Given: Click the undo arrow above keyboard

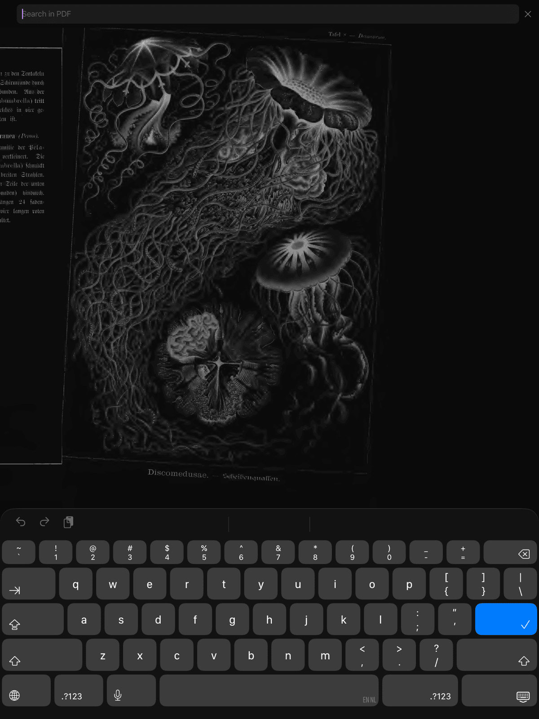Looking at the screenshot, I should pos(21,522).
